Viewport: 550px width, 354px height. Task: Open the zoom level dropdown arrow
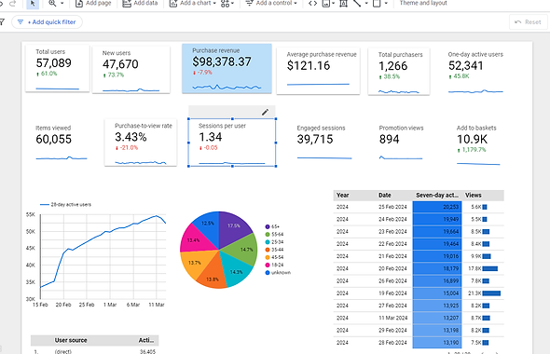(62, 3)
